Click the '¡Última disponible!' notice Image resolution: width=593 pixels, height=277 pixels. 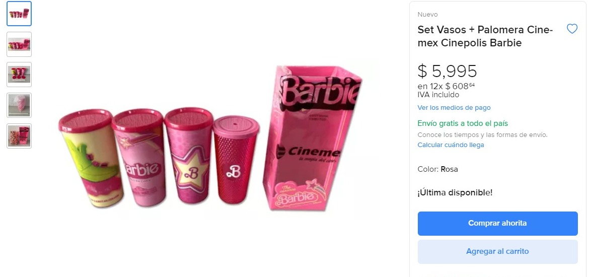(x=455, y=192)
